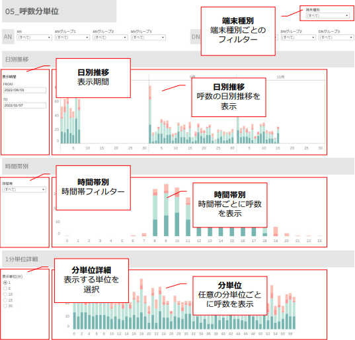Open the DNグループ2 dropdown
This screenshot has height=340, width=355.
pyautogui.click(x=298, y=38)
